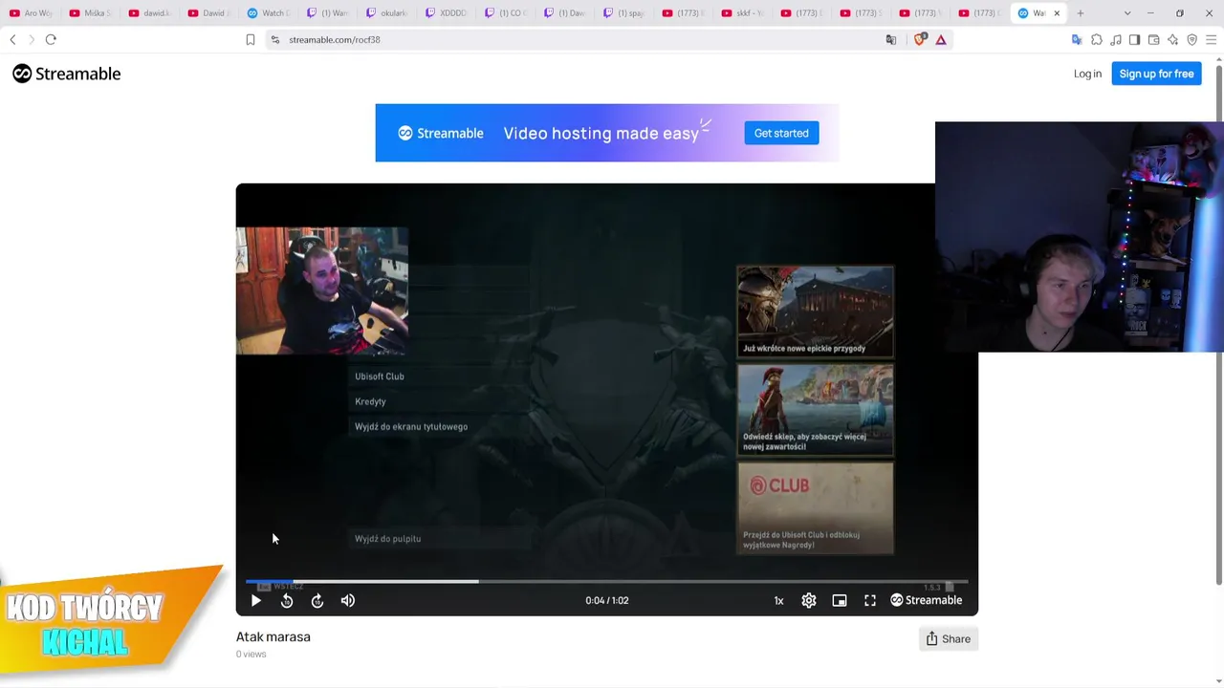Change the 1x playback speed
This screenshot has height=688, width=1224.
coord(778,600)
